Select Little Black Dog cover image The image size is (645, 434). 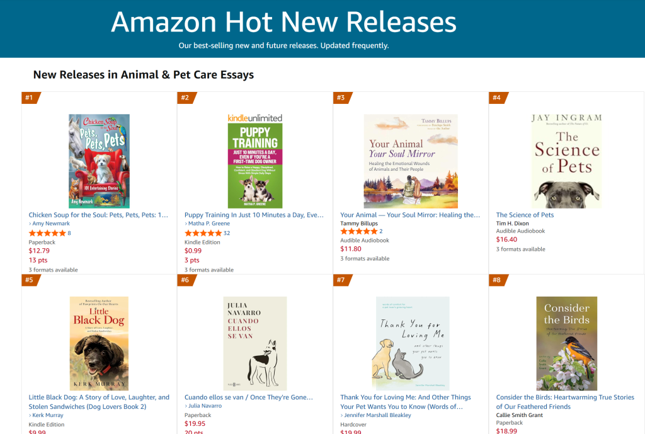[x=99, y=343]
